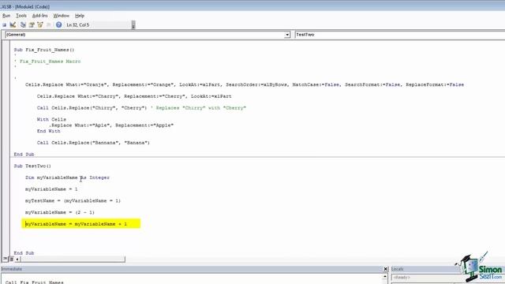Open the Properties Window toolbar icon
This screenshot has width=505, height=284.
pyautogui.click(x=32, y=24)
